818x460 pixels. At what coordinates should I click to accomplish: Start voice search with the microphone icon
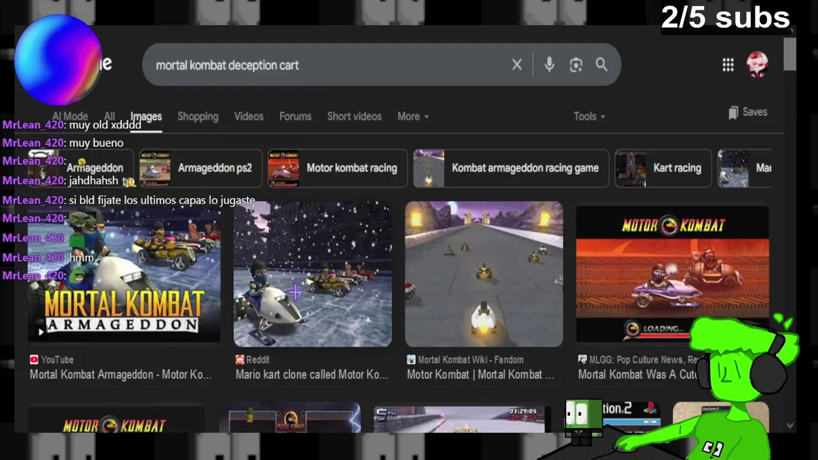point(549,65)
